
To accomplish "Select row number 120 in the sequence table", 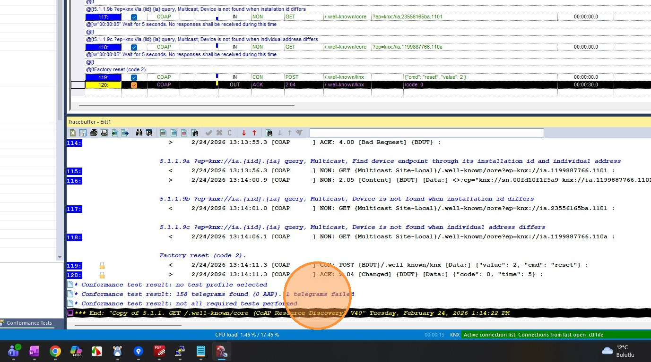I will 103,85.
